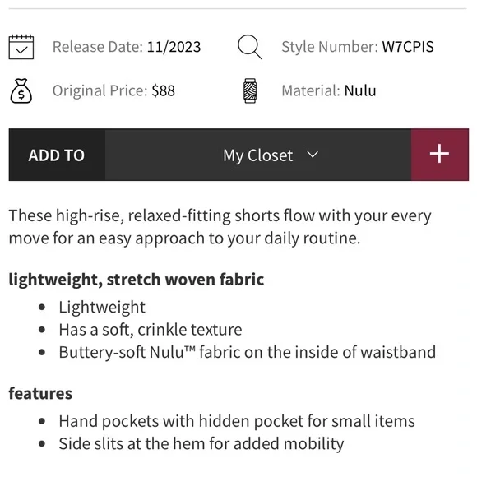Image resolution: width=477 pixels, height=477 pixels.
Task: Select the style number W7CPIS
Action: (x=408, y=47)
